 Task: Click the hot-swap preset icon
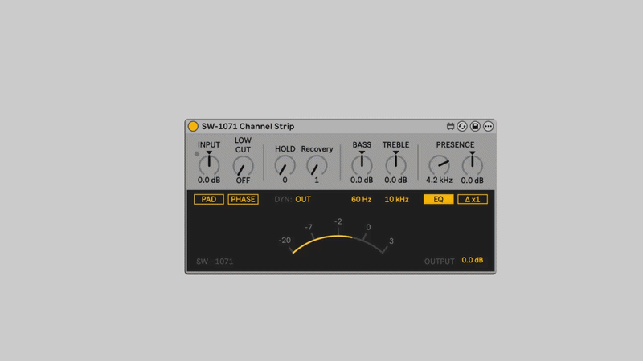[x=462, y=126]
